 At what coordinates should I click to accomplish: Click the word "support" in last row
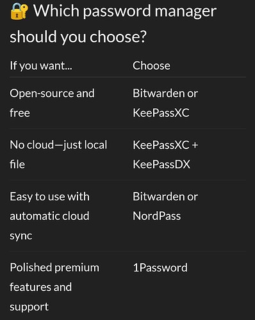pyautogui.click(x=29, y=307)
